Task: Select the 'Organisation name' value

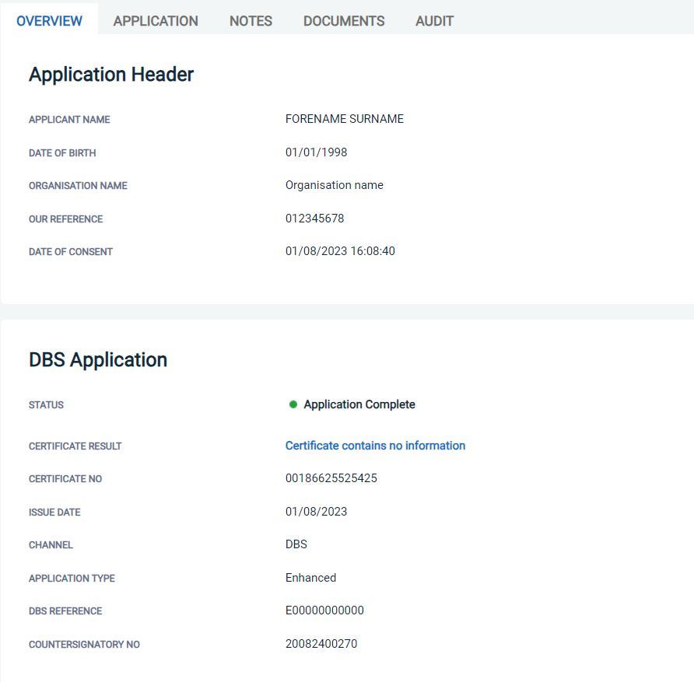Action: click(x=335, y=185)
